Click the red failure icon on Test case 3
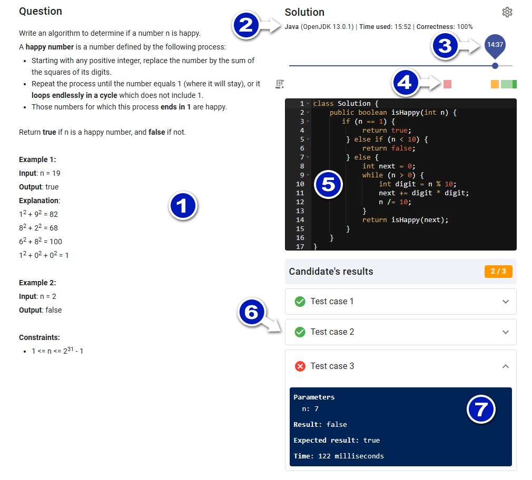The height and width of the screenshot is (480, 532). pos(300,366)
